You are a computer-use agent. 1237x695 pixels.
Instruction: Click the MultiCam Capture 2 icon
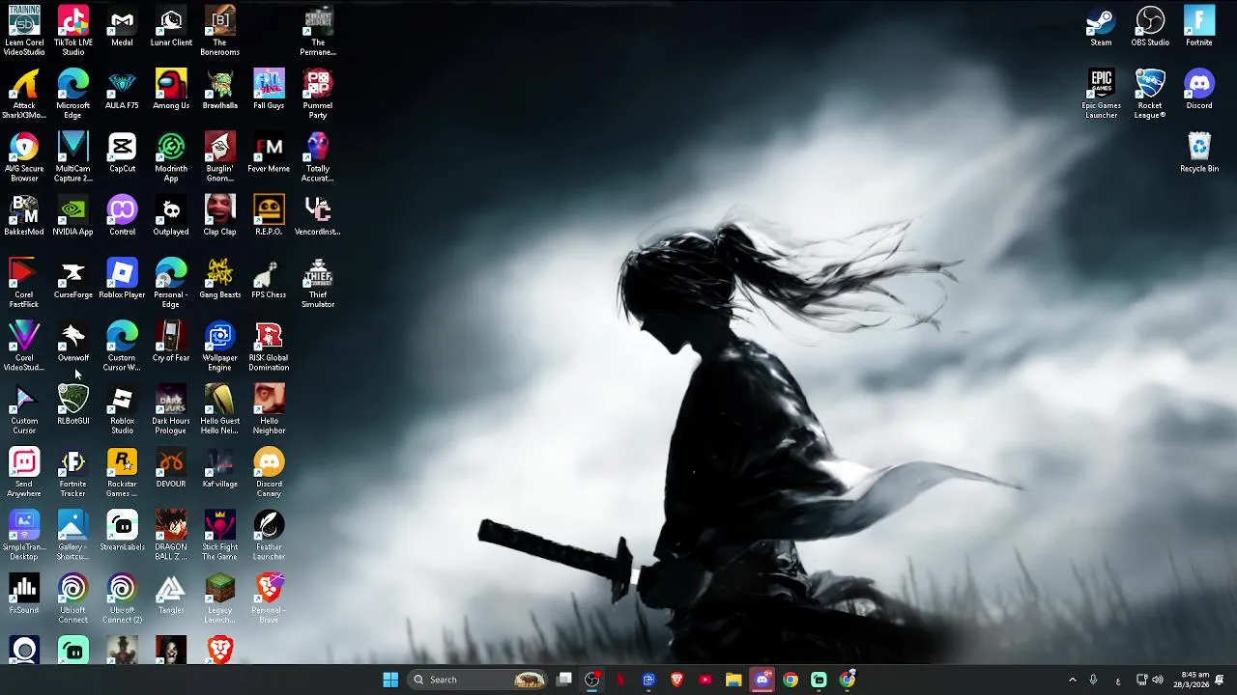(73, 156)
